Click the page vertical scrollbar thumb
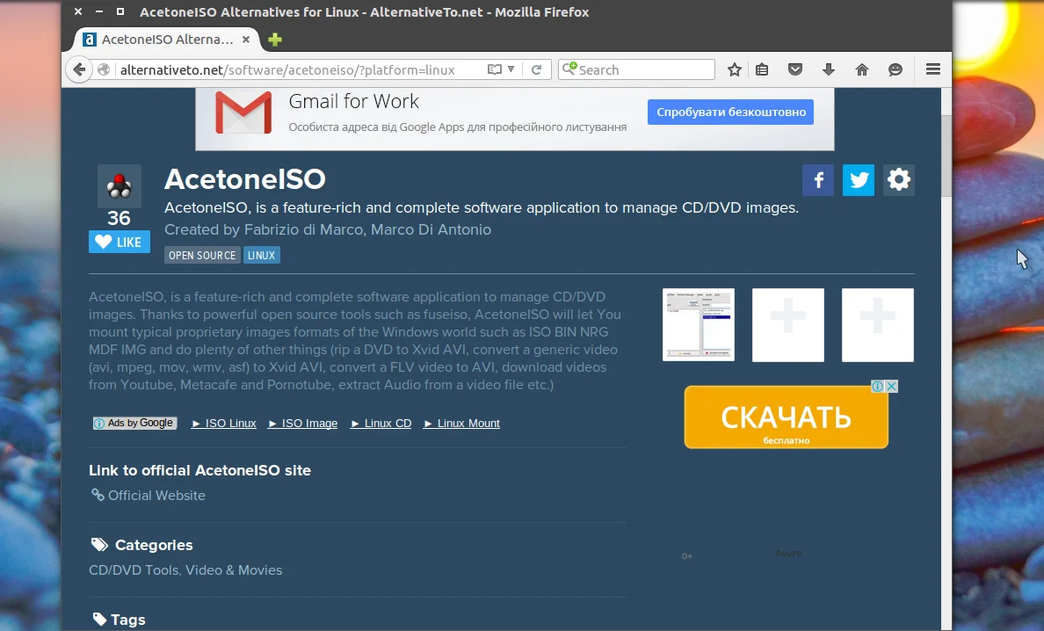Viewport: 1044px width, 631px height. point(946,156)
